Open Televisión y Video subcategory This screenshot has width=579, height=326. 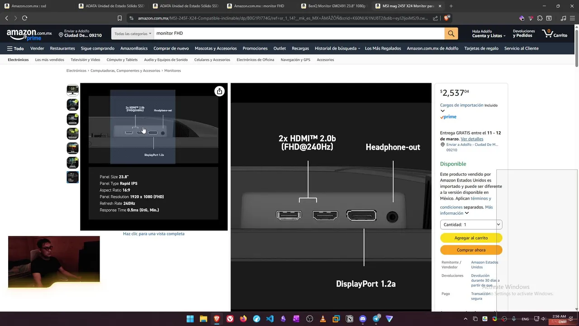[85, 60]
